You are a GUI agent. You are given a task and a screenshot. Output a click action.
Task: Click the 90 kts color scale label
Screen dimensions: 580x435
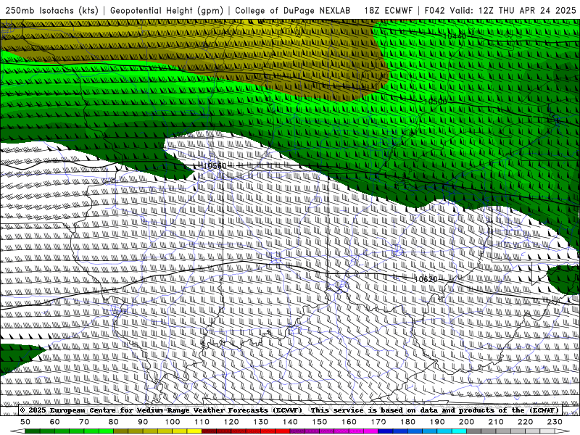(x=143, y=422)
